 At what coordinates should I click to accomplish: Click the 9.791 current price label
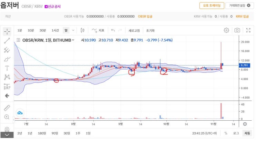(244, 66)
